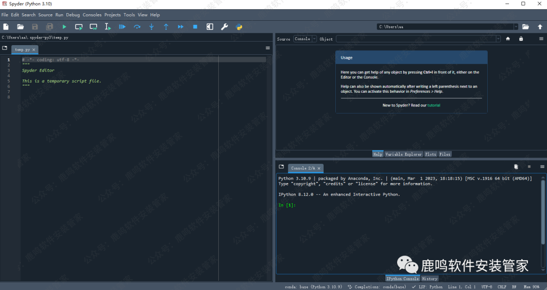Switch to the History tab
The width and height of the screenshot is (547, 290).
pyautogui.click(x=429, y=278)
